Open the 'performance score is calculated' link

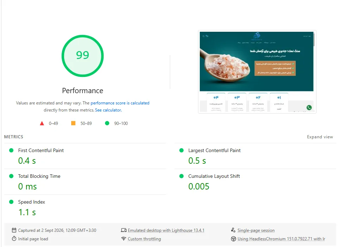(120, 103)
